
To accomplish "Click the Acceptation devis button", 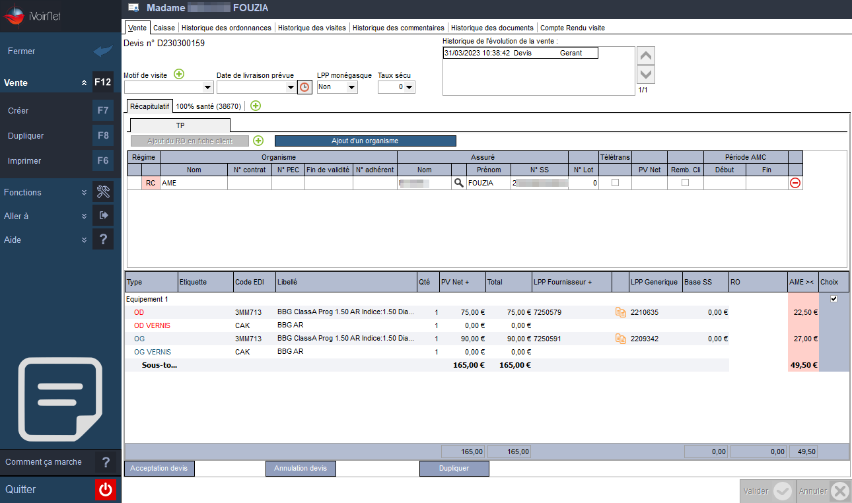I will pos(159,469).
